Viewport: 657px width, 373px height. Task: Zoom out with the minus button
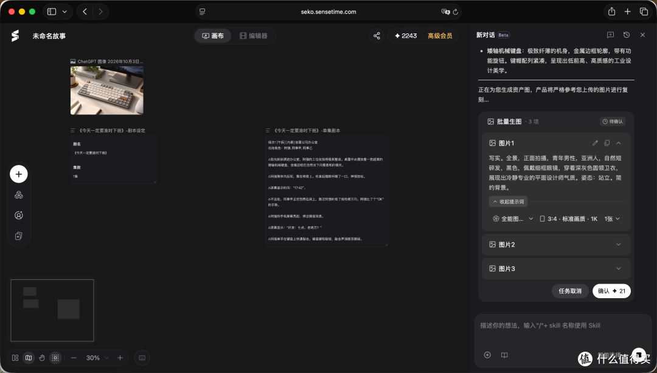(74, 358)
